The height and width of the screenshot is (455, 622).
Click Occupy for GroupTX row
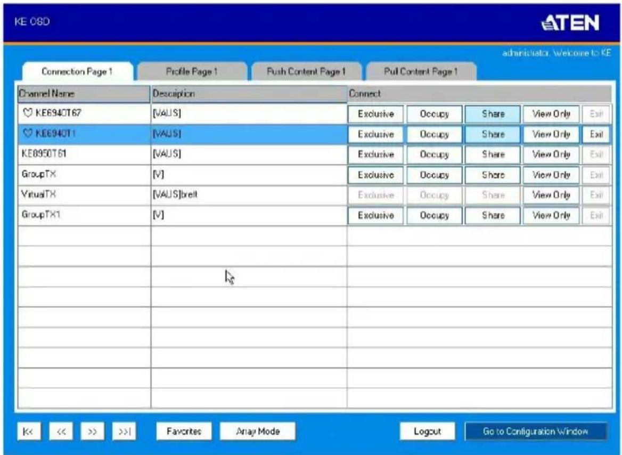click(x=435, y=175)
